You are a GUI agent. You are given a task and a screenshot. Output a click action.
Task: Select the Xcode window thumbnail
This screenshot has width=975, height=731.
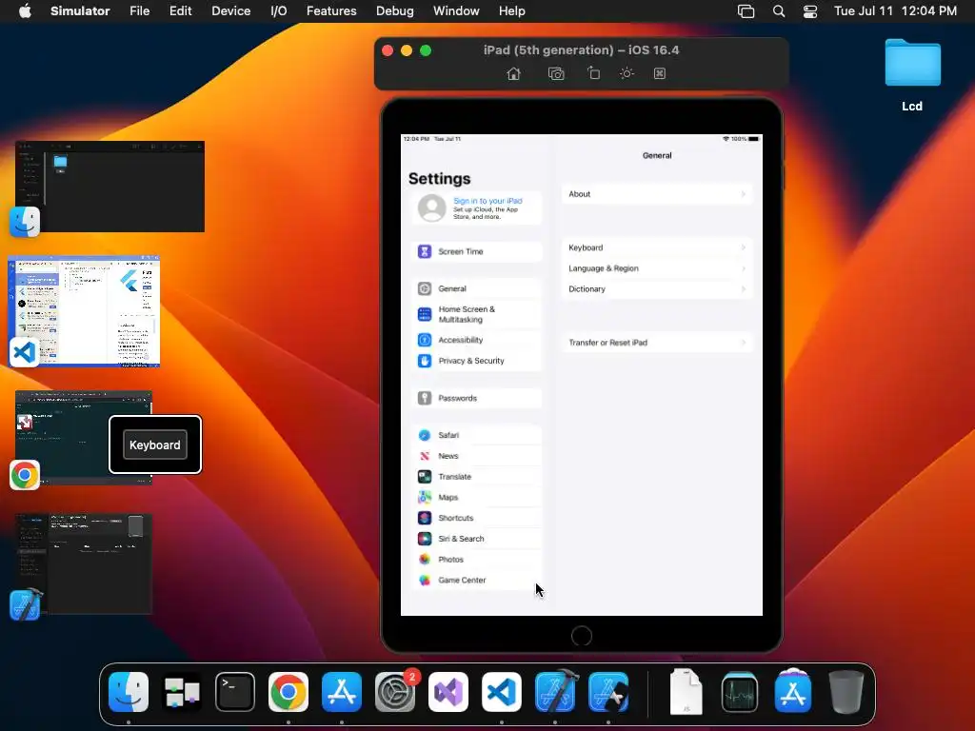point(84,563)
